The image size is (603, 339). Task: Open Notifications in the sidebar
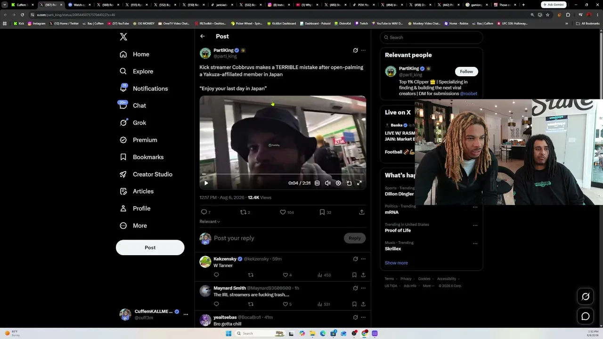(144, 89)
